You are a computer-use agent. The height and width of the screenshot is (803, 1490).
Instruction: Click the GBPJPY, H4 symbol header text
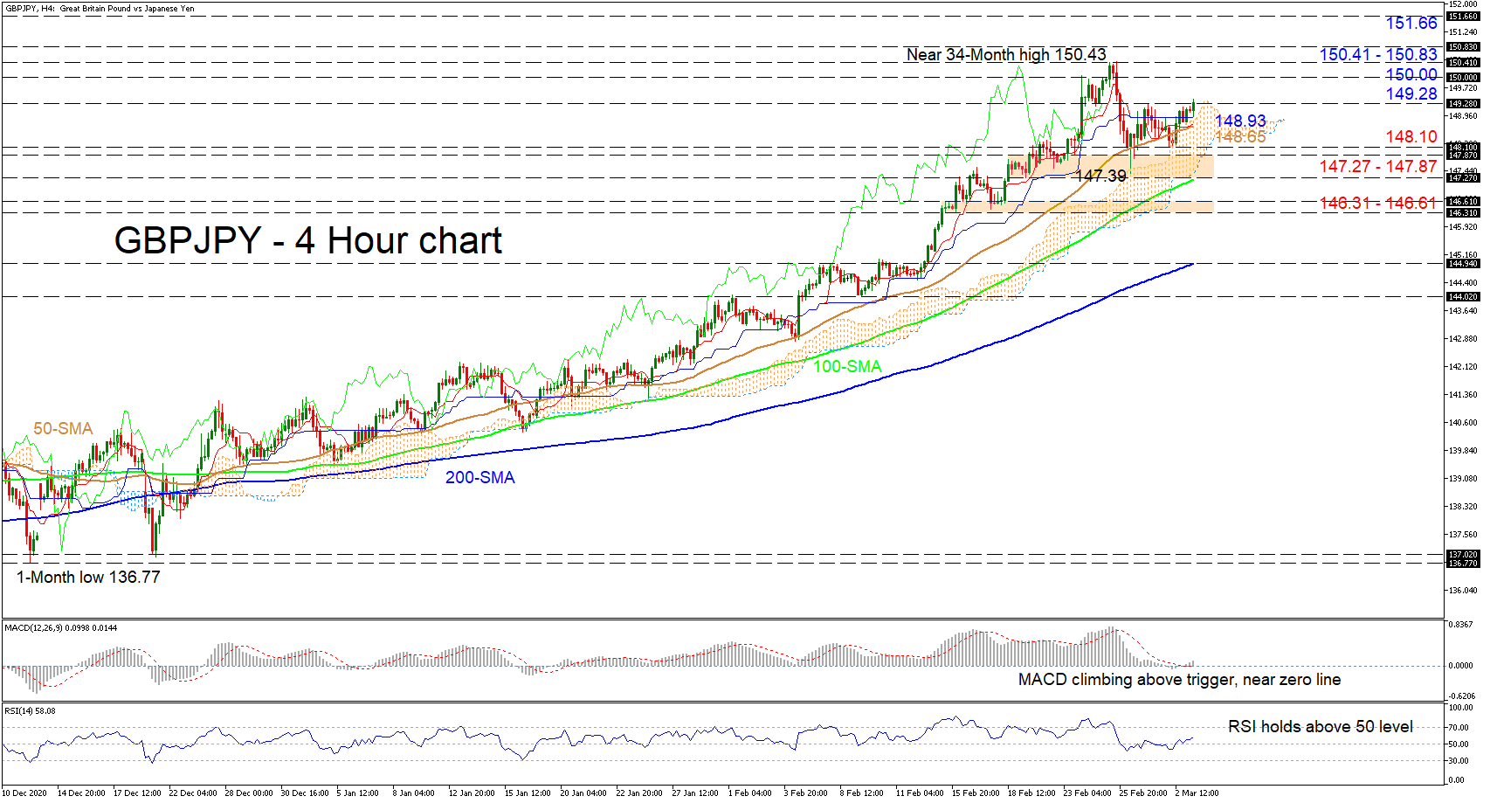99,9
